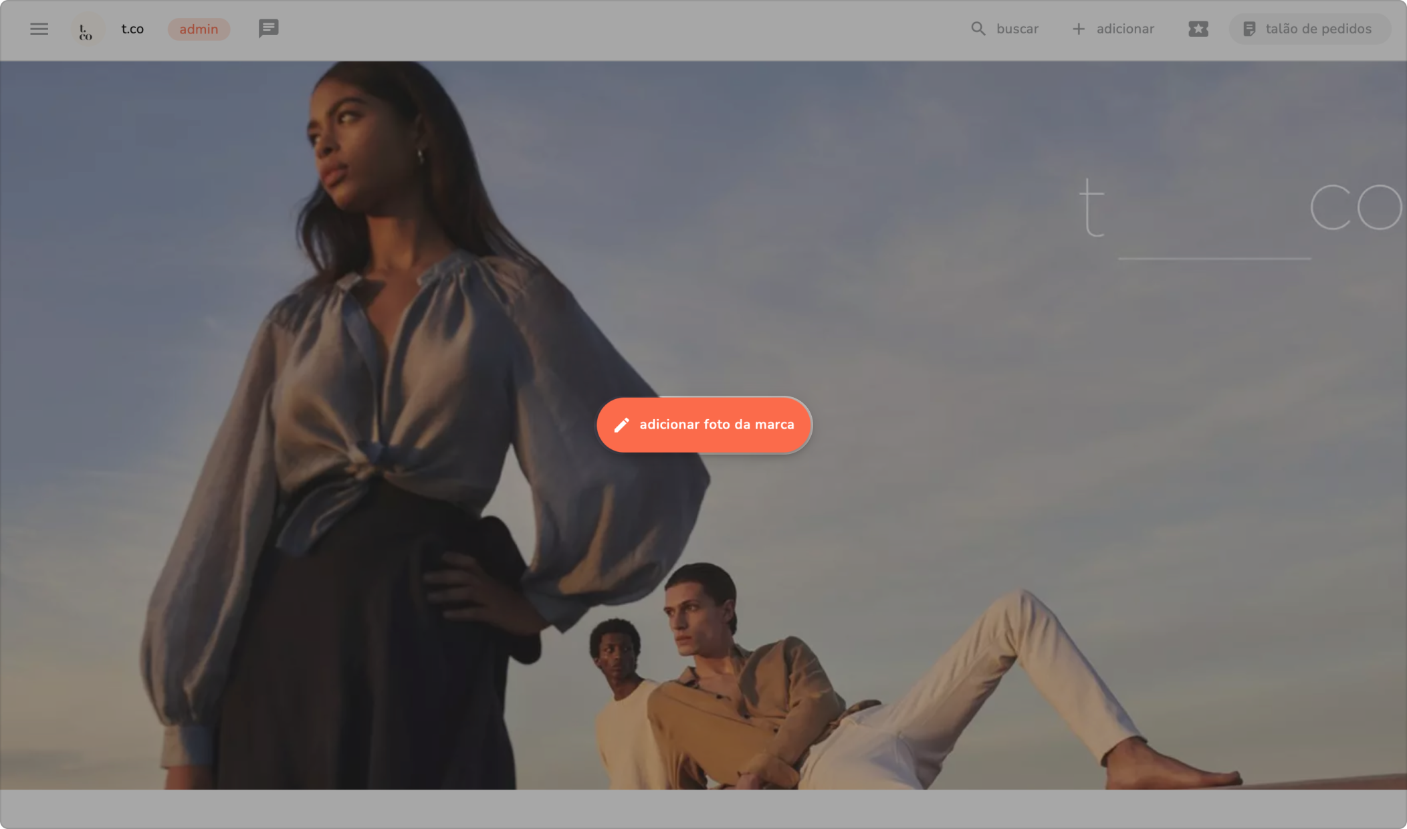This screenshot has width=1407, height=829.
Task: Click the plus icon beside adicionar
Action: [1078, 29]
